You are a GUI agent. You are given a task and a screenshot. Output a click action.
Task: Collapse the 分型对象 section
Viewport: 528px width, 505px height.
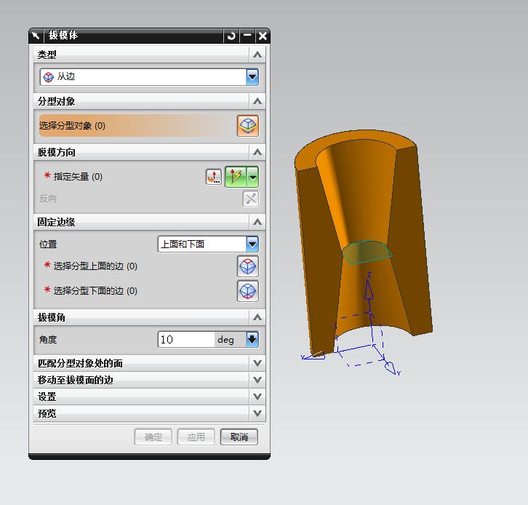pos(257,101)
